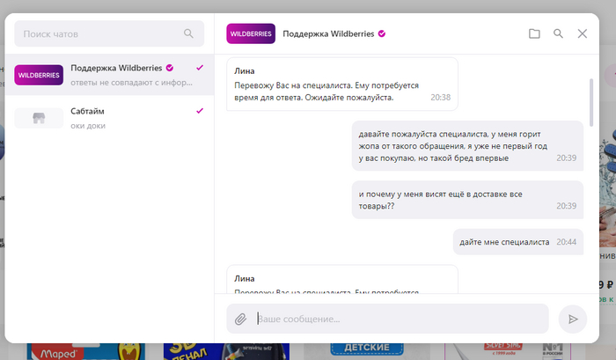
Task: Send the message with the arrow button
Action: [x=573, y=319]
